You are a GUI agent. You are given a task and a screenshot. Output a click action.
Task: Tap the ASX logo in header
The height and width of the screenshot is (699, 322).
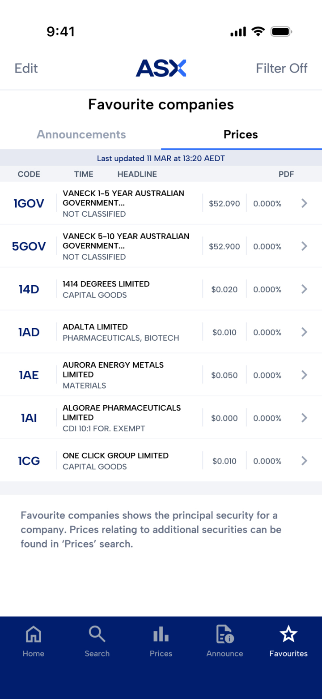(161, 68)
